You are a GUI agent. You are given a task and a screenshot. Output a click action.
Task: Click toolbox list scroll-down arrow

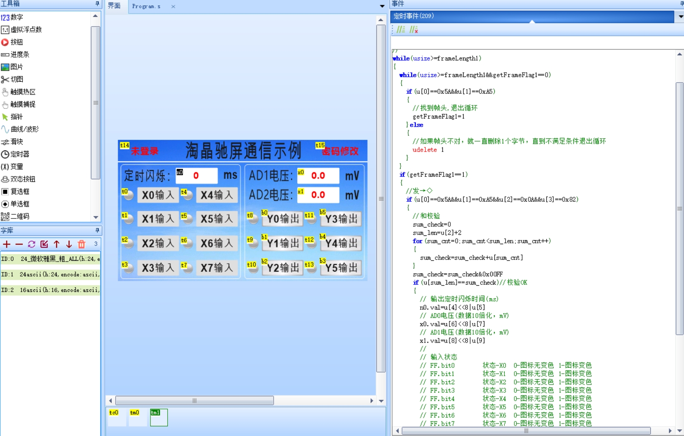click(96, 217)
